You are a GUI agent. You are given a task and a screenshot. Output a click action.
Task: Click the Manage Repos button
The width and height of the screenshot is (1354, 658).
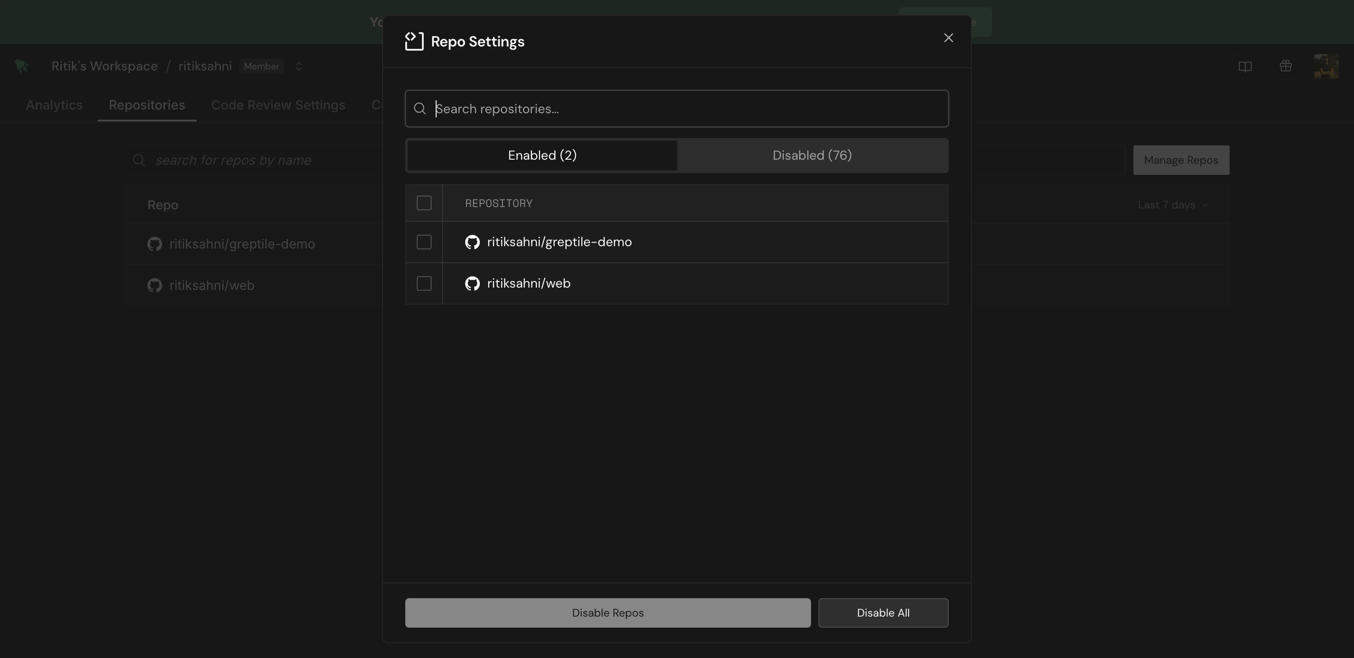[x=1180, y=160]
